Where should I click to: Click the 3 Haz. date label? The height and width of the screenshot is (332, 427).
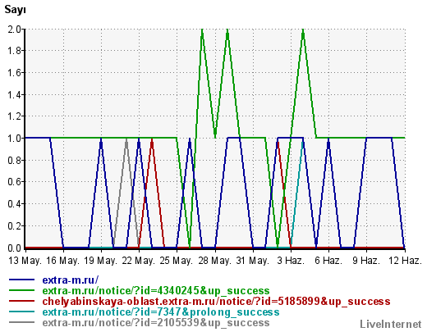[x=291, y=261]
